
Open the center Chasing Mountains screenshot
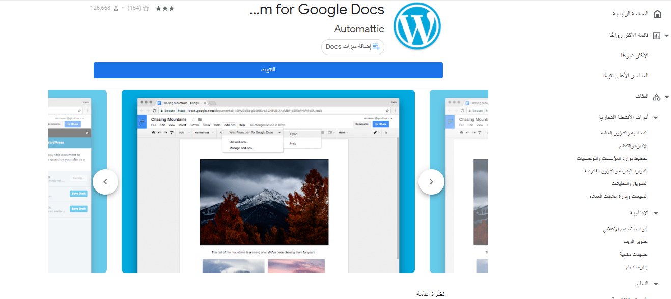click(268, 181)
